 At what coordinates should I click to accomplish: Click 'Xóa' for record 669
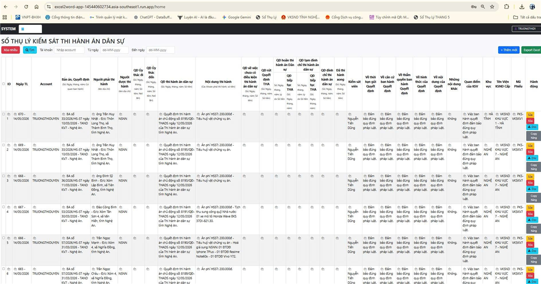coord(530,152)
